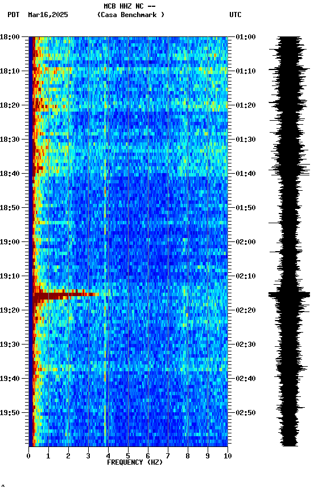Image resolution: width=314 pixels, height=492 pixels.
Task: Click the '7' frequency axis tick label
Action: click(168, 456)
